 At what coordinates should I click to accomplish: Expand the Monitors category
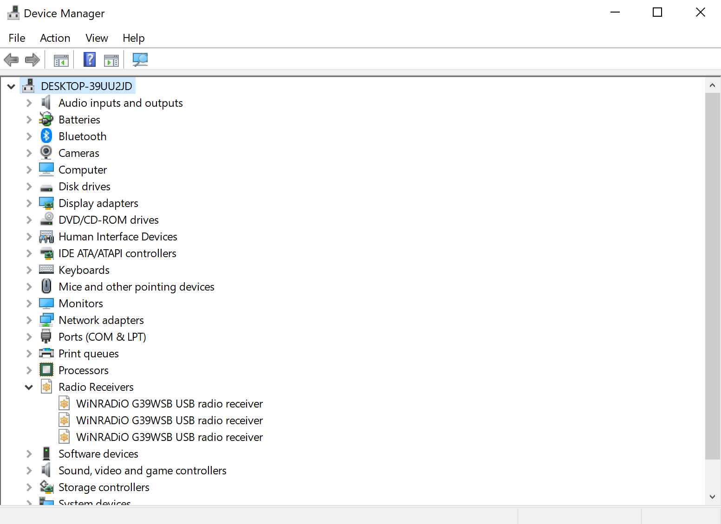29,304
